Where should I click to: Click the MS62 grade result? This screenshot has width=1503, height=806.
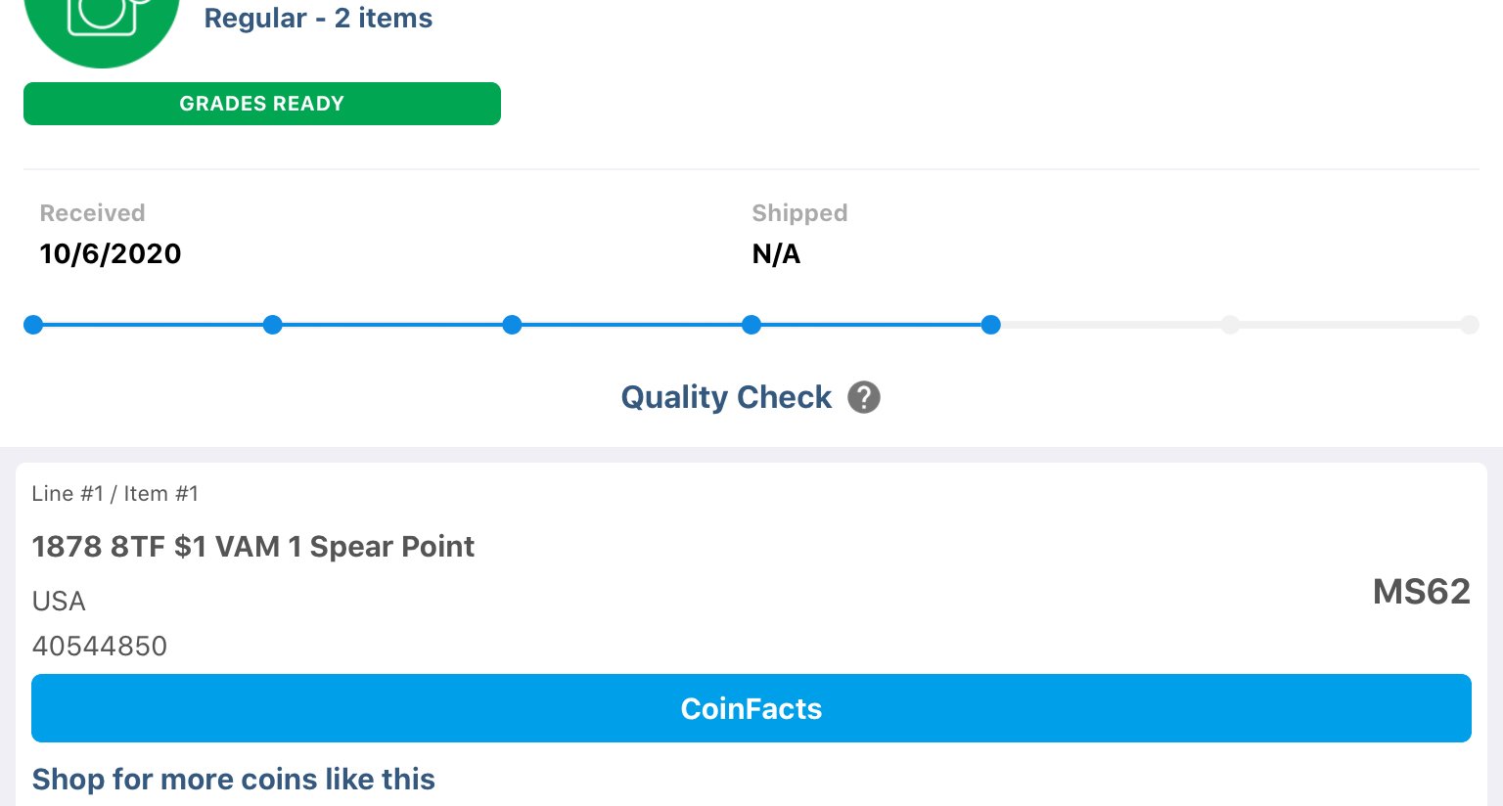pos(1422,592)
